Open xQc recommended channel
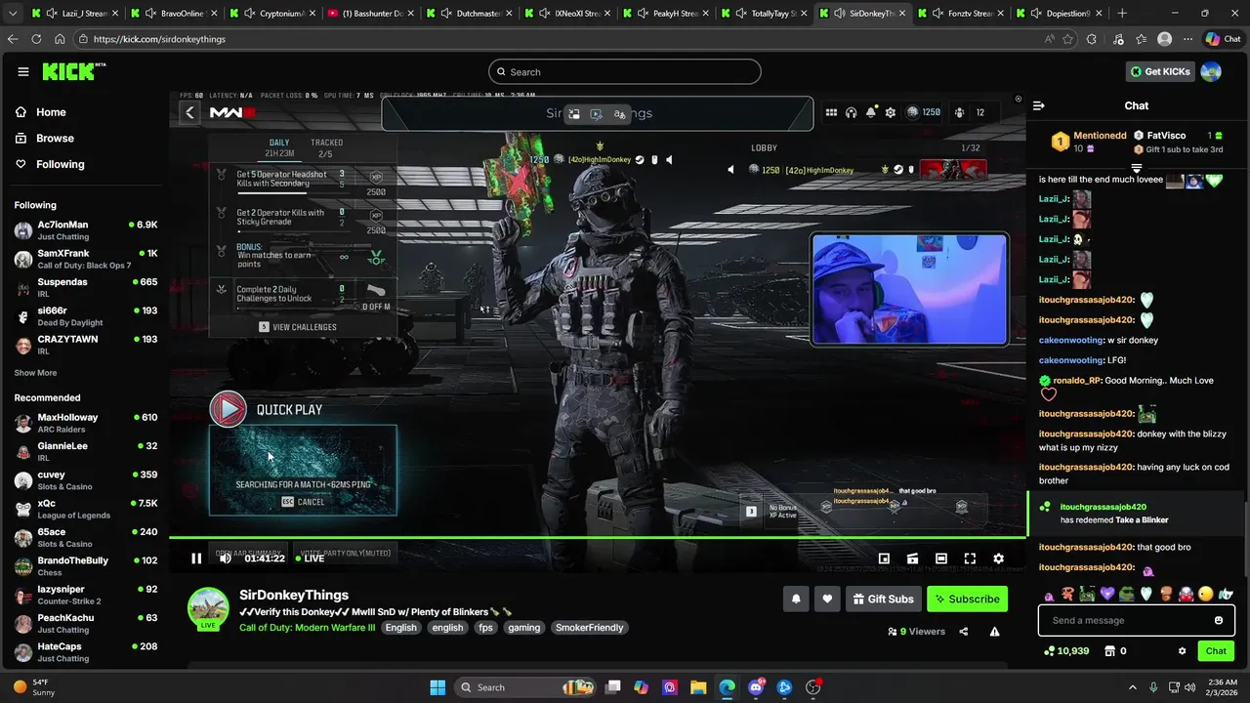 [x=86, y=509]
